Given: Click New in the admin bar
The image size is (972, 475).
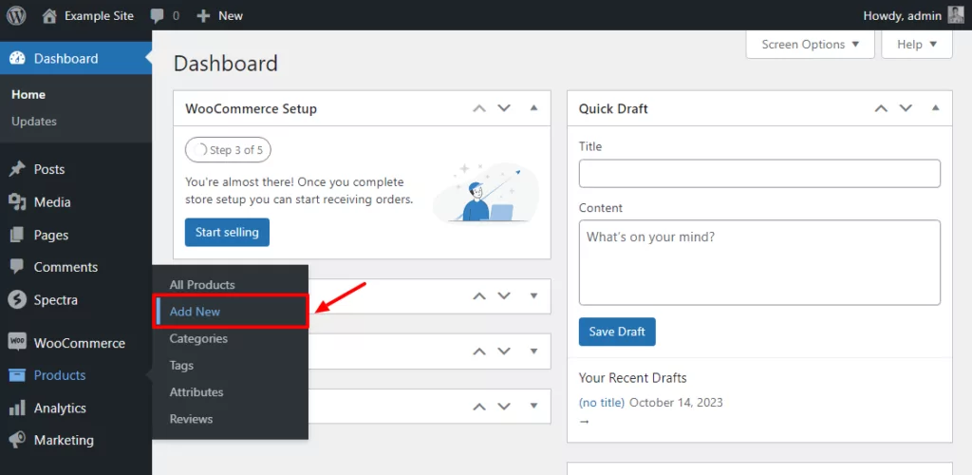Looking at the screenshot, I should 231,16.
